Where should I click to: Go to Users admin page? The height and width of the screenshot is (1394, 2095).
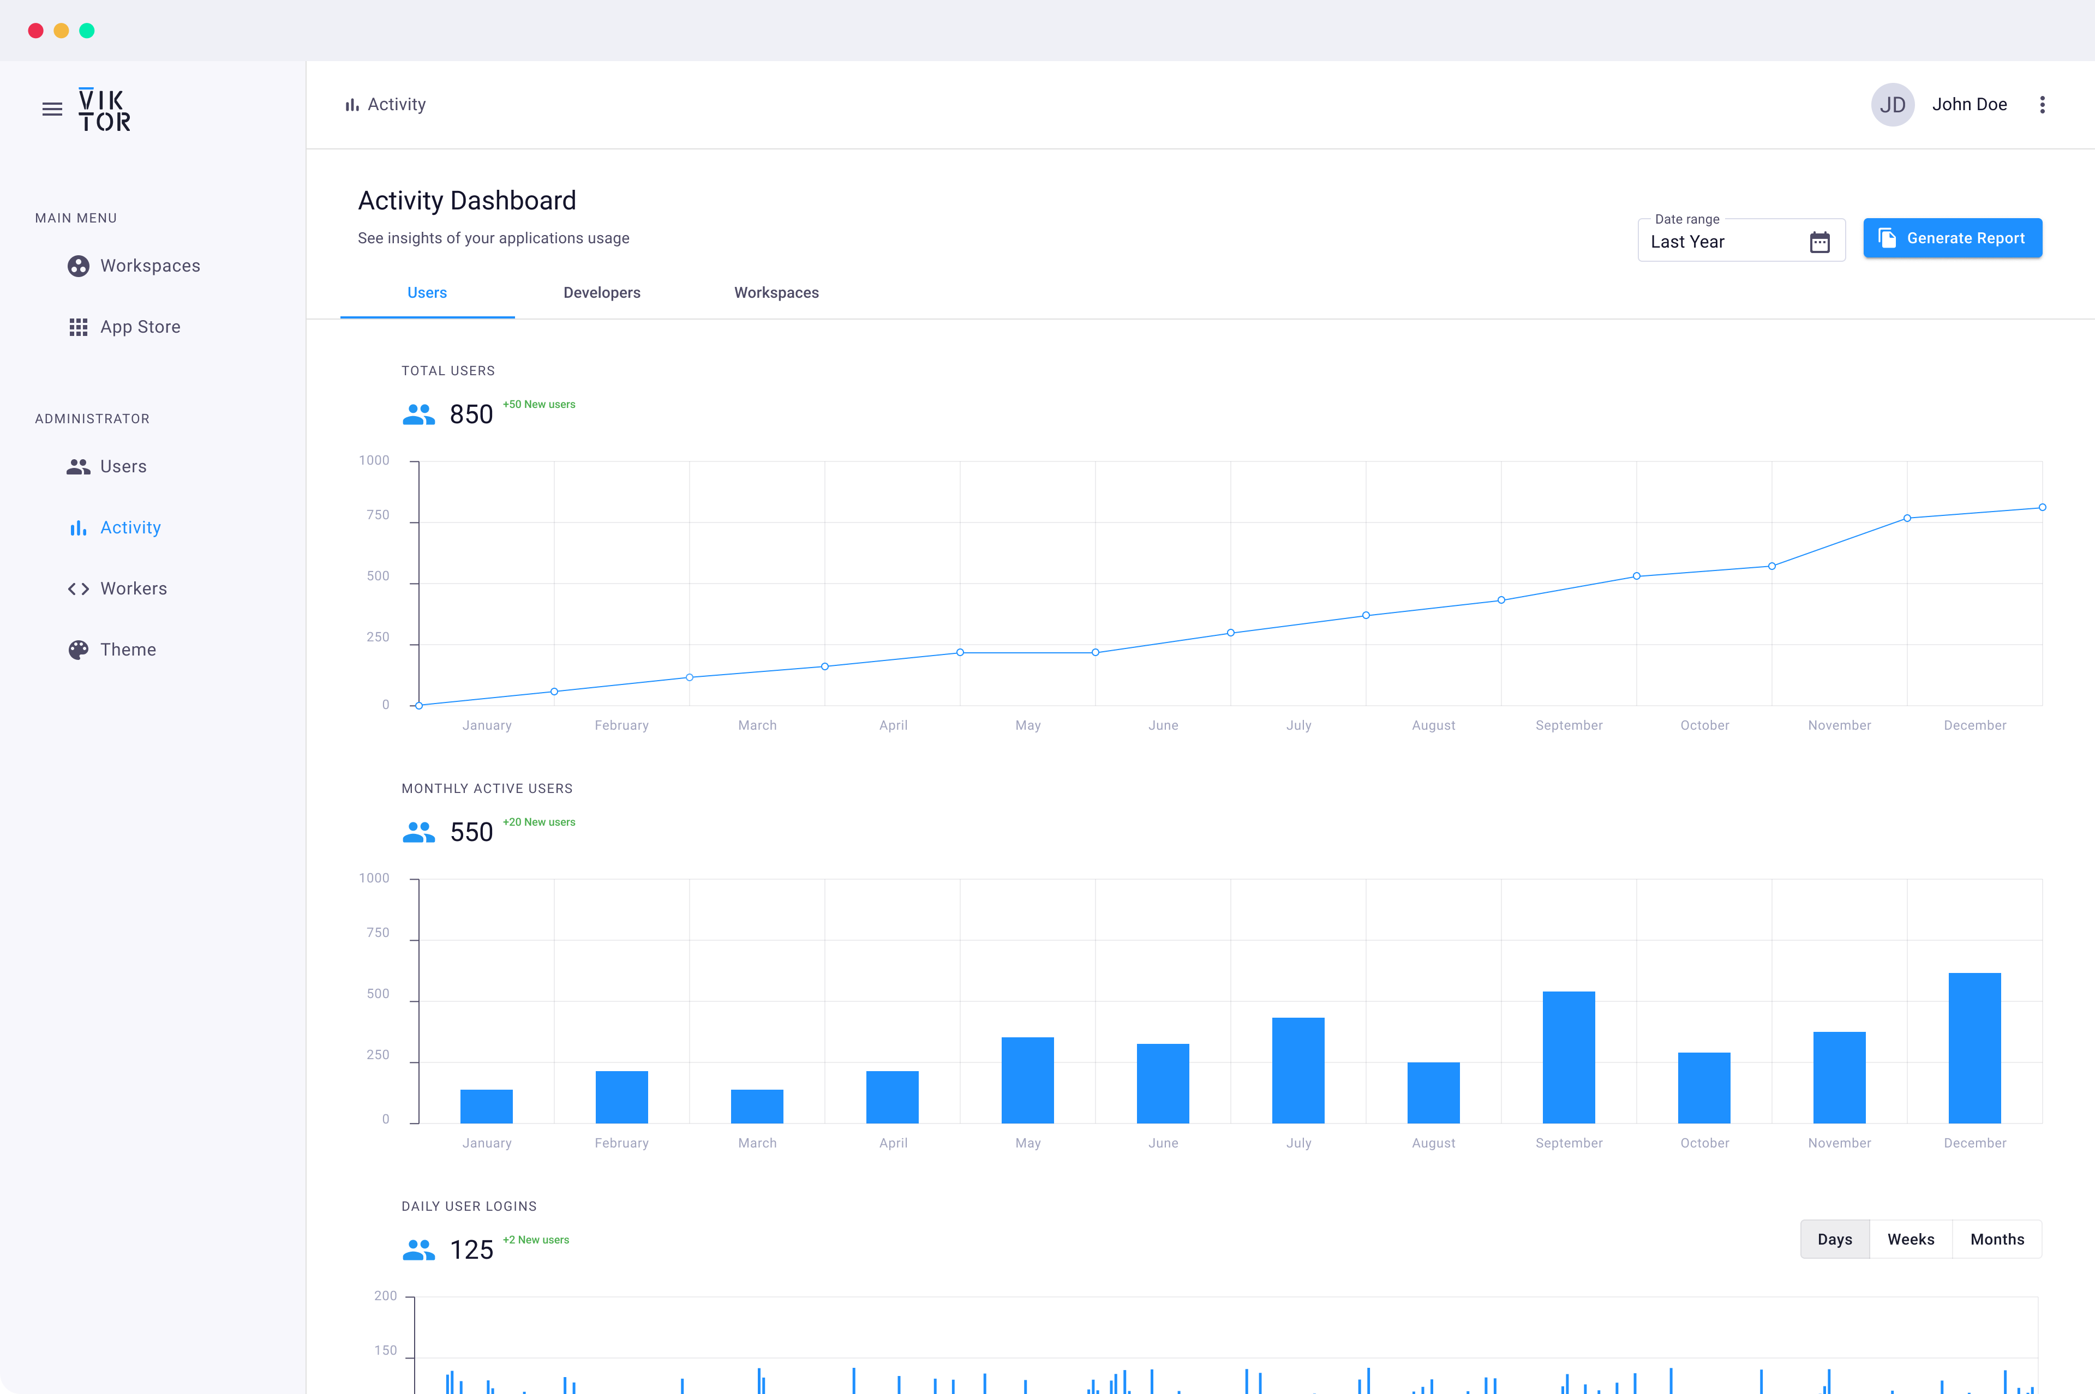123,467
